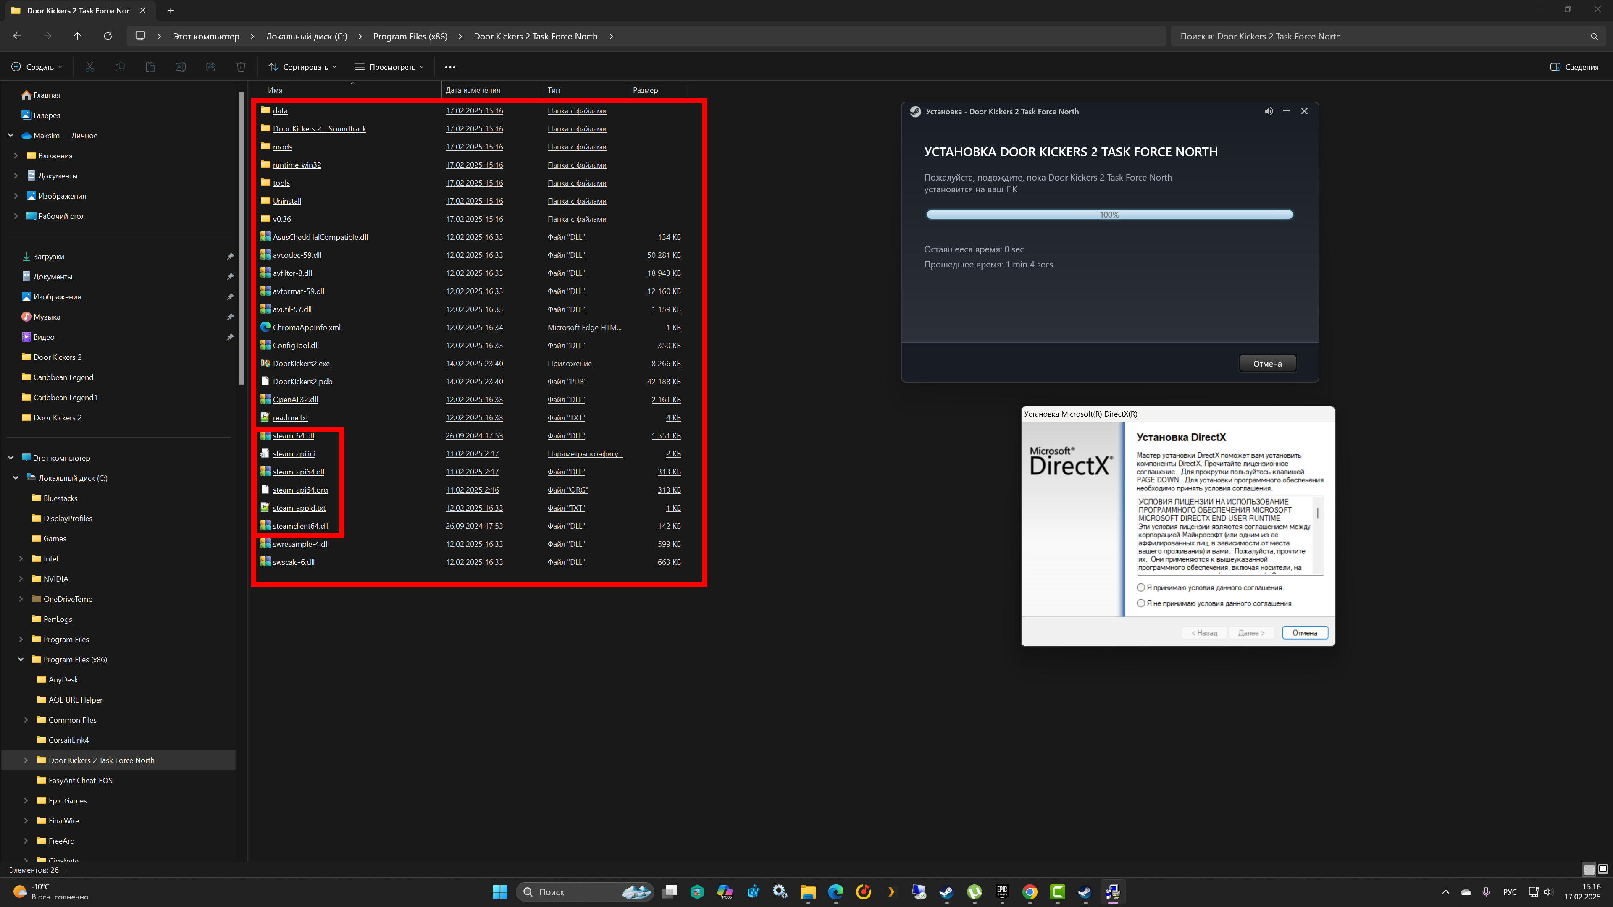Image resolution: width=1613 pixels, height=907 pixels.
Task: Select 'Я не принимаю' DirectX option
Action: tap(1141, 603)
